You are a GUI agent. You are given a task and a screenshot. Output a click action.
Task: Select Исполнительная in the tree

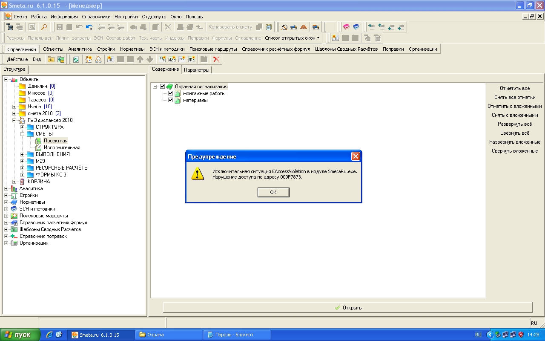[x=62, y=147]
